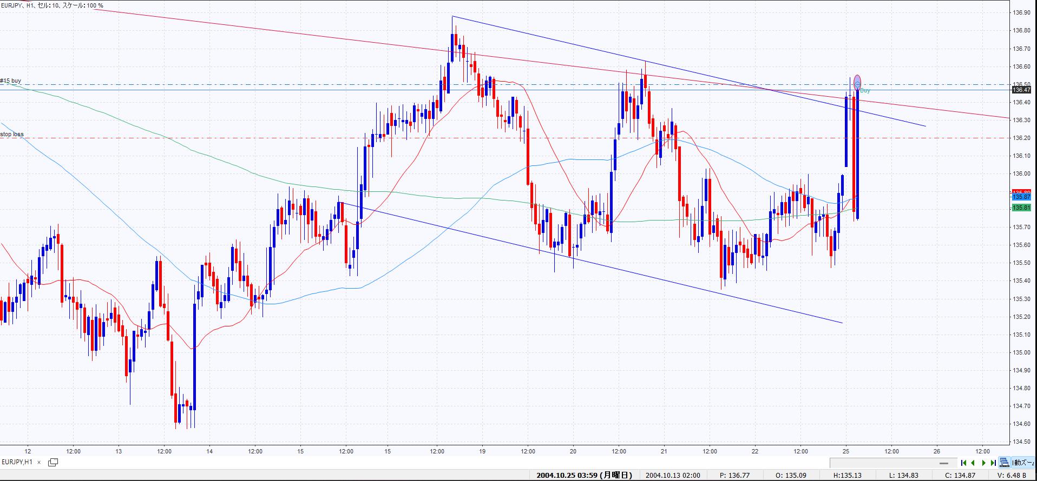This screenshot has width=1037, height=481.
Task: Click the green 135.81 moving average tag
Action: pyautogui.click(x=1021, y=208)
